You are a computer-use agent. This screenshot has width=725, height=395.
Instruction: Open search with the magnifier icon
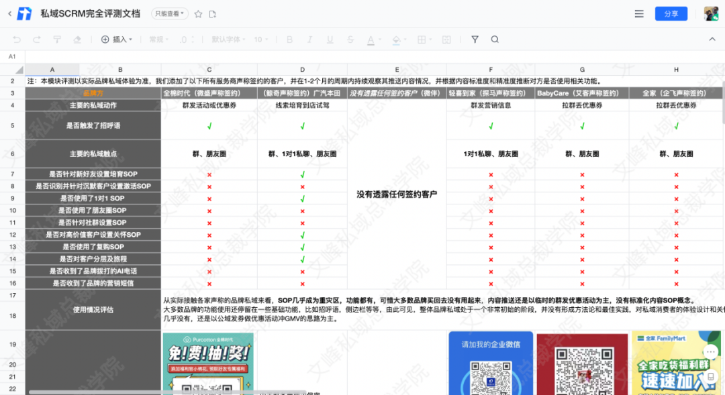pos(495,40)
